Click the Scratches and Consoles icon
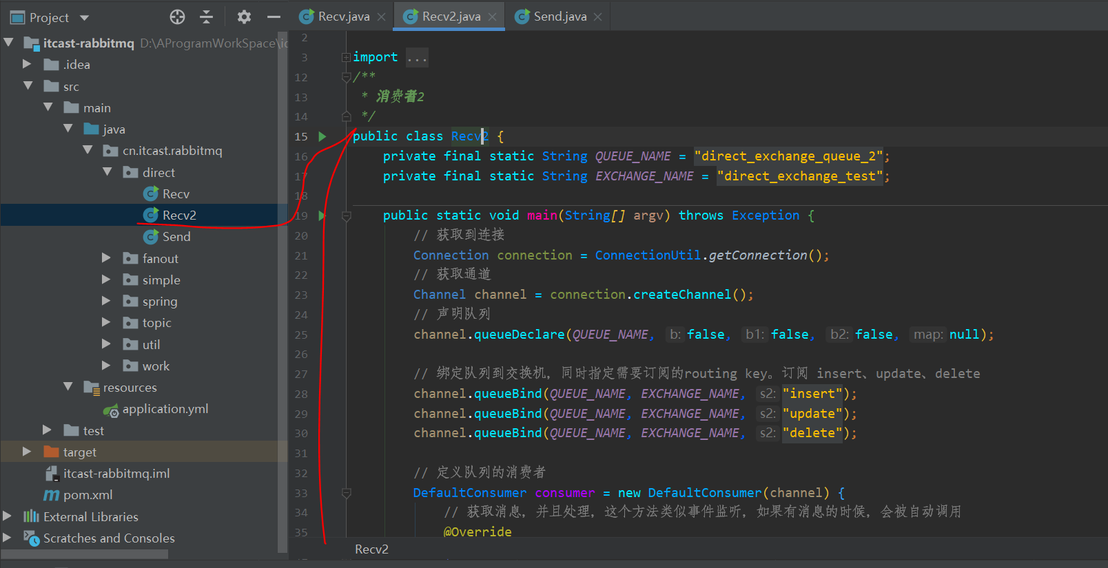Viewport: 1108px width, 568px height. coord(31,538)
